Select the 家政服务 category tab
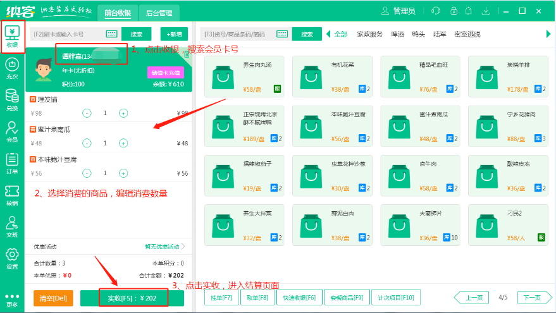Screen dimensions: 556x313 pyautogui.click(x=371, y=34)
